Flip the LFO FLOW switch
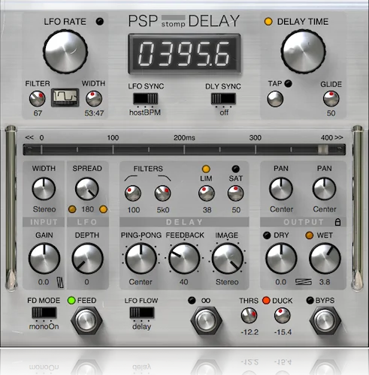 [x=142, y=313]
